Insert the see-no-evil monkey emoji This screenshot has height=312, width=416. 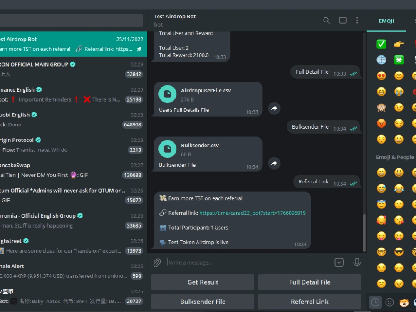pos(381,107)
